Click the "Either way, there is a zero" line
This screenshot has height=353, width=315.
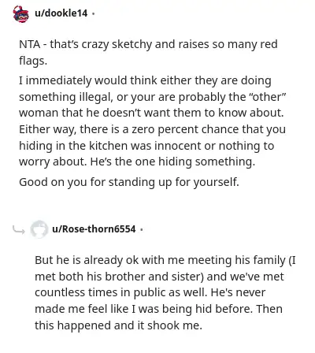point(152,129)
